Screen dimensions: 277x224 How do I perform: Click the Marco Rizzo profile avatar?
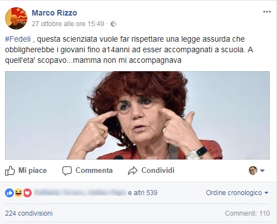[16, 18]
